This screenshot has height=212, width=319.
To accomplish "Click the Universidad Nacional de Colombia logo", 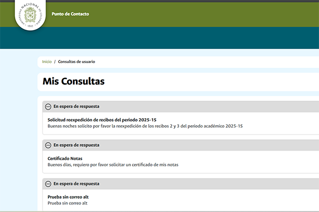I will (30, 15).
